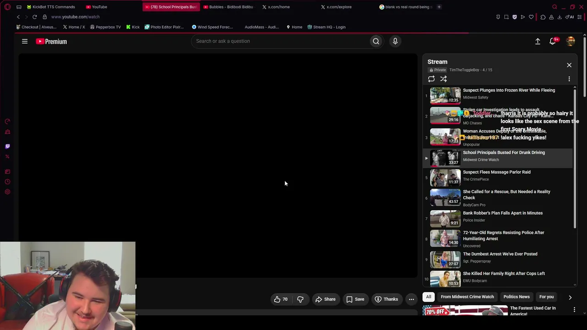Open the Home / X bookmark
The height and width of the screenshot is (330, 587).
pos(74,27)
